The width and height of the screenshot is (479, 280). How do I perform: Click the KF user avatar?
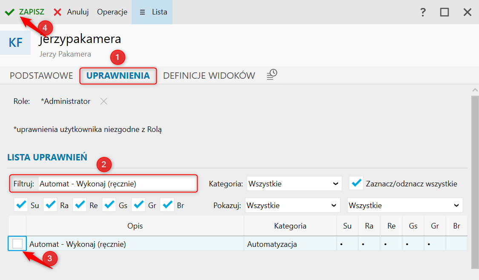(15, 43)
